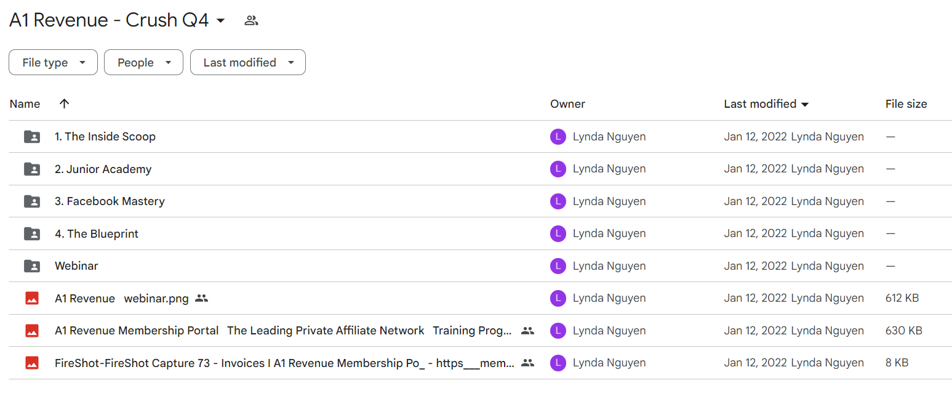Select the FireShot Capture 73 Invoices file
The height and width of the screenshot is (420, 952).
285,363
